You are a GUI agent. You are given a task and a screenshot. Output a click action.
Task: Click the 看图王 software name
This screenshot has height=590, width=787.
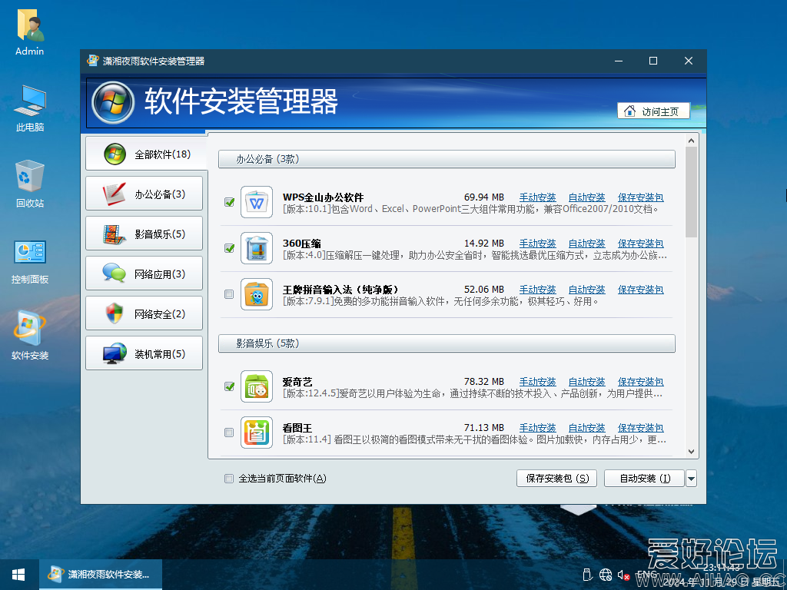click(x=297, y=429)
